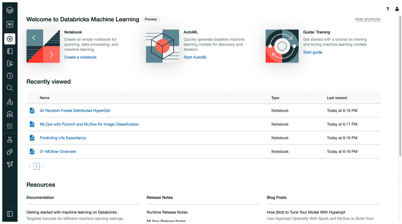Open the Repos icon in sidebar
The image size is (402, 224).
point(10,64)
